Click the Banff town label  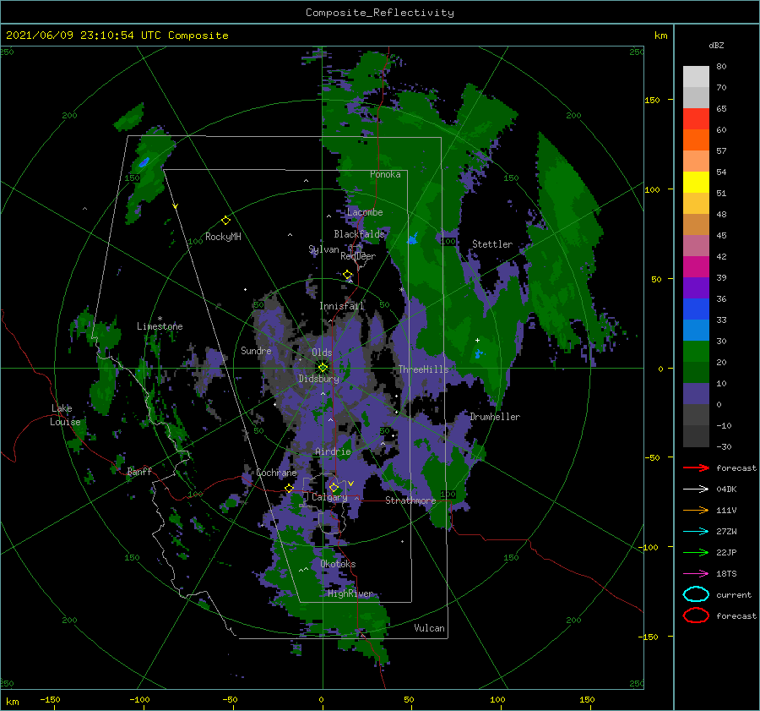(139, 471)
